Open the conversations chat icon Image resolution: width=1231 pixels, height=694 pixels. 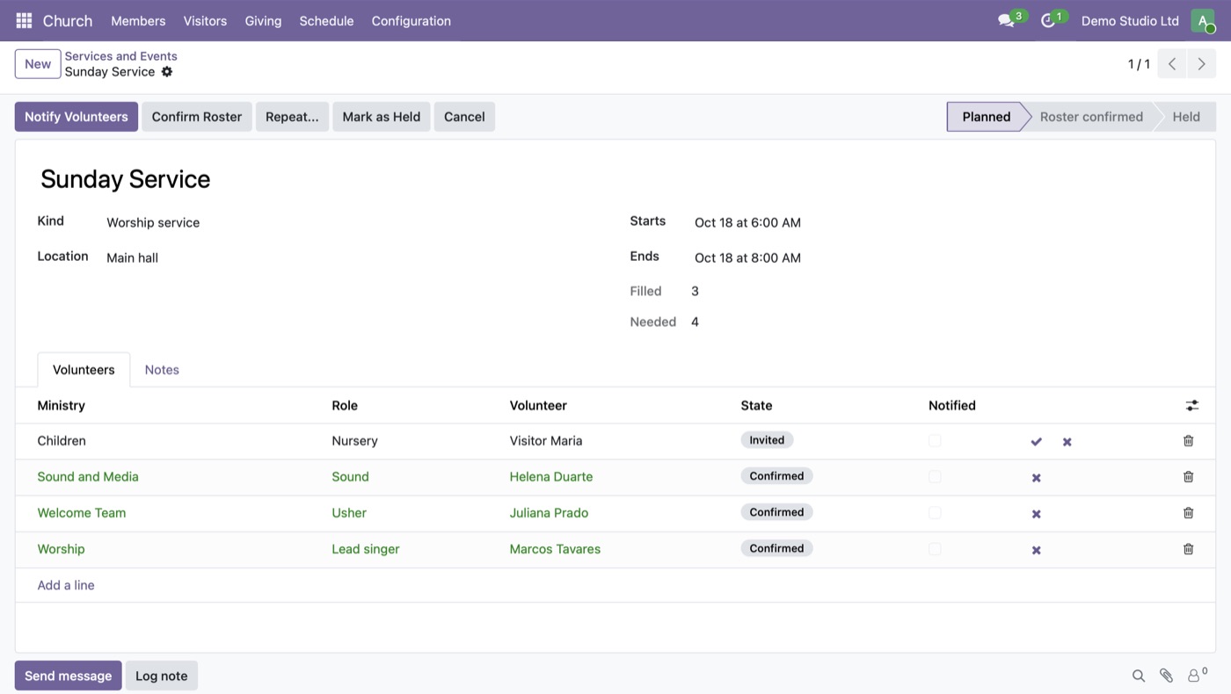click(1006, 20)
